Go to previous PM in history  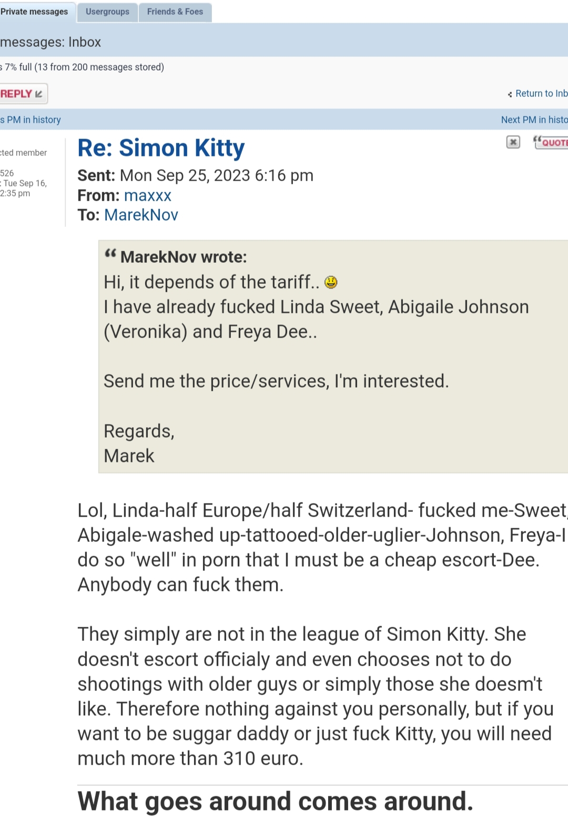(31, 120)
